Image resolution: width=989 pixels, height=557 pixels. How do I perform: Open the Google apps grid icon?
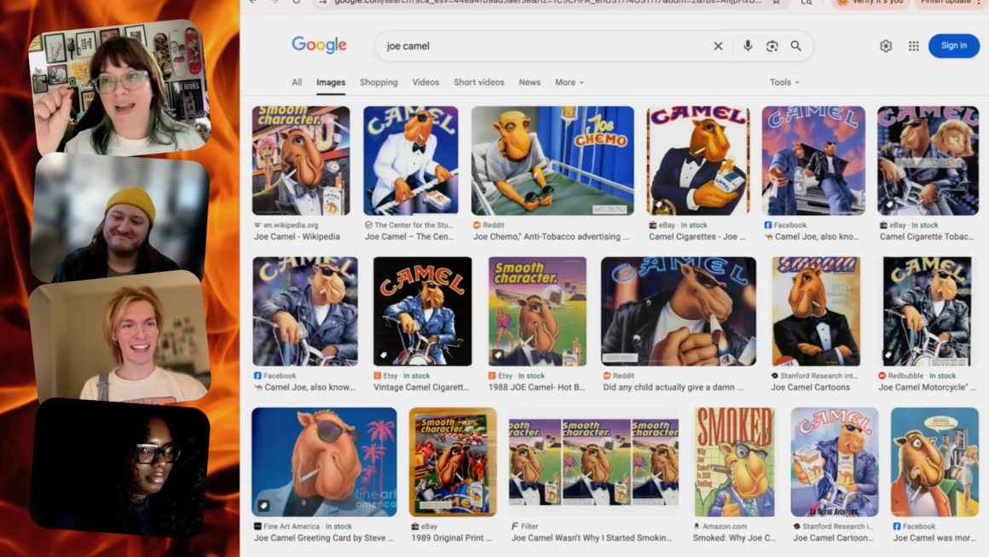click(913, 46)
